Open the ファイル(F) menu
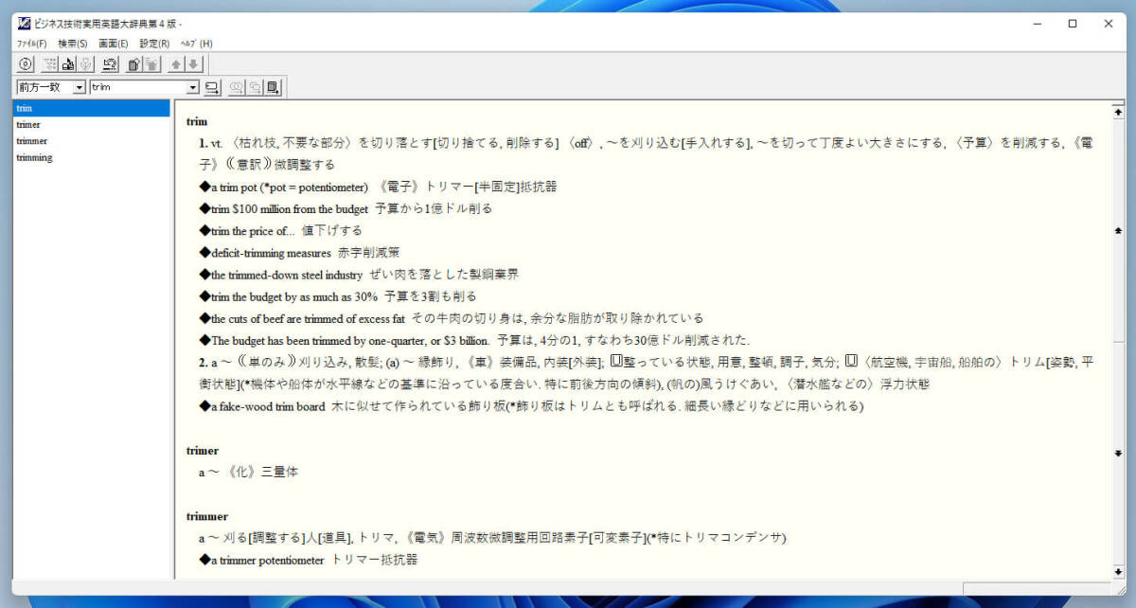Viewport: 1136px width, 608px height. [31, 44]
